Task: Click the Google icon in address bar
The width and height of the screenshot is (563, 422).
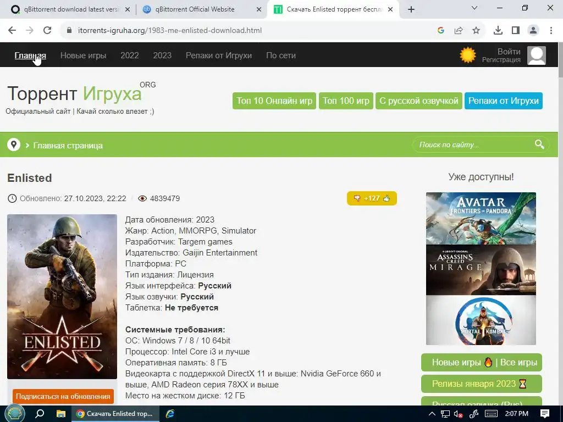Action: click(x=441, y=31)
